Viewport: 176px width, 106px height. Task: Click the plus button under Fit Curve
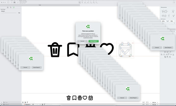click(x=174, y=23)
